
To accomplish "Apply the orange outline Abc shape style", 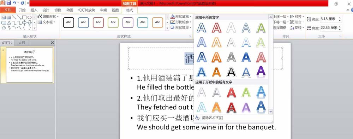I will 157,23.
